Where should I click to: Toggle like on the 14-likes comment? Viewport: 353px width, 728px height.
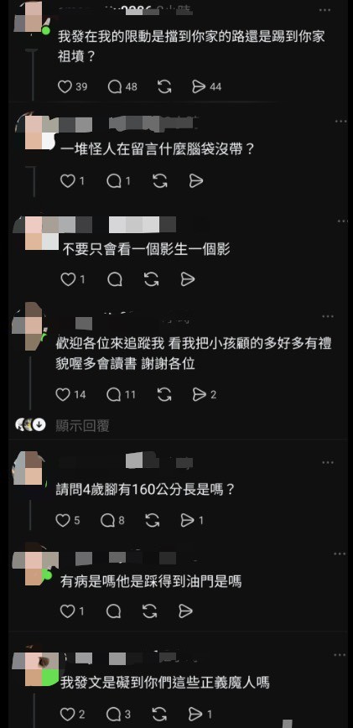[x=63, y=395]
